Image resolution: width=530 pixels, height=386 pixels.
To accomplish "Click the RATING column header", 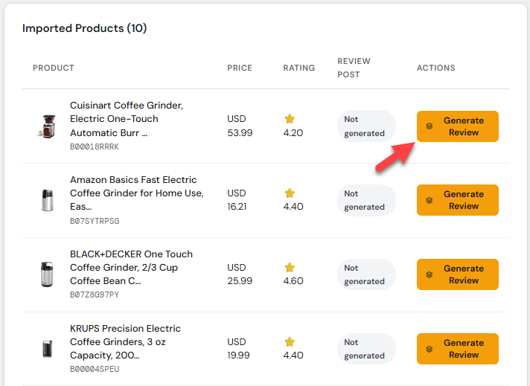I will pos(298,68).
